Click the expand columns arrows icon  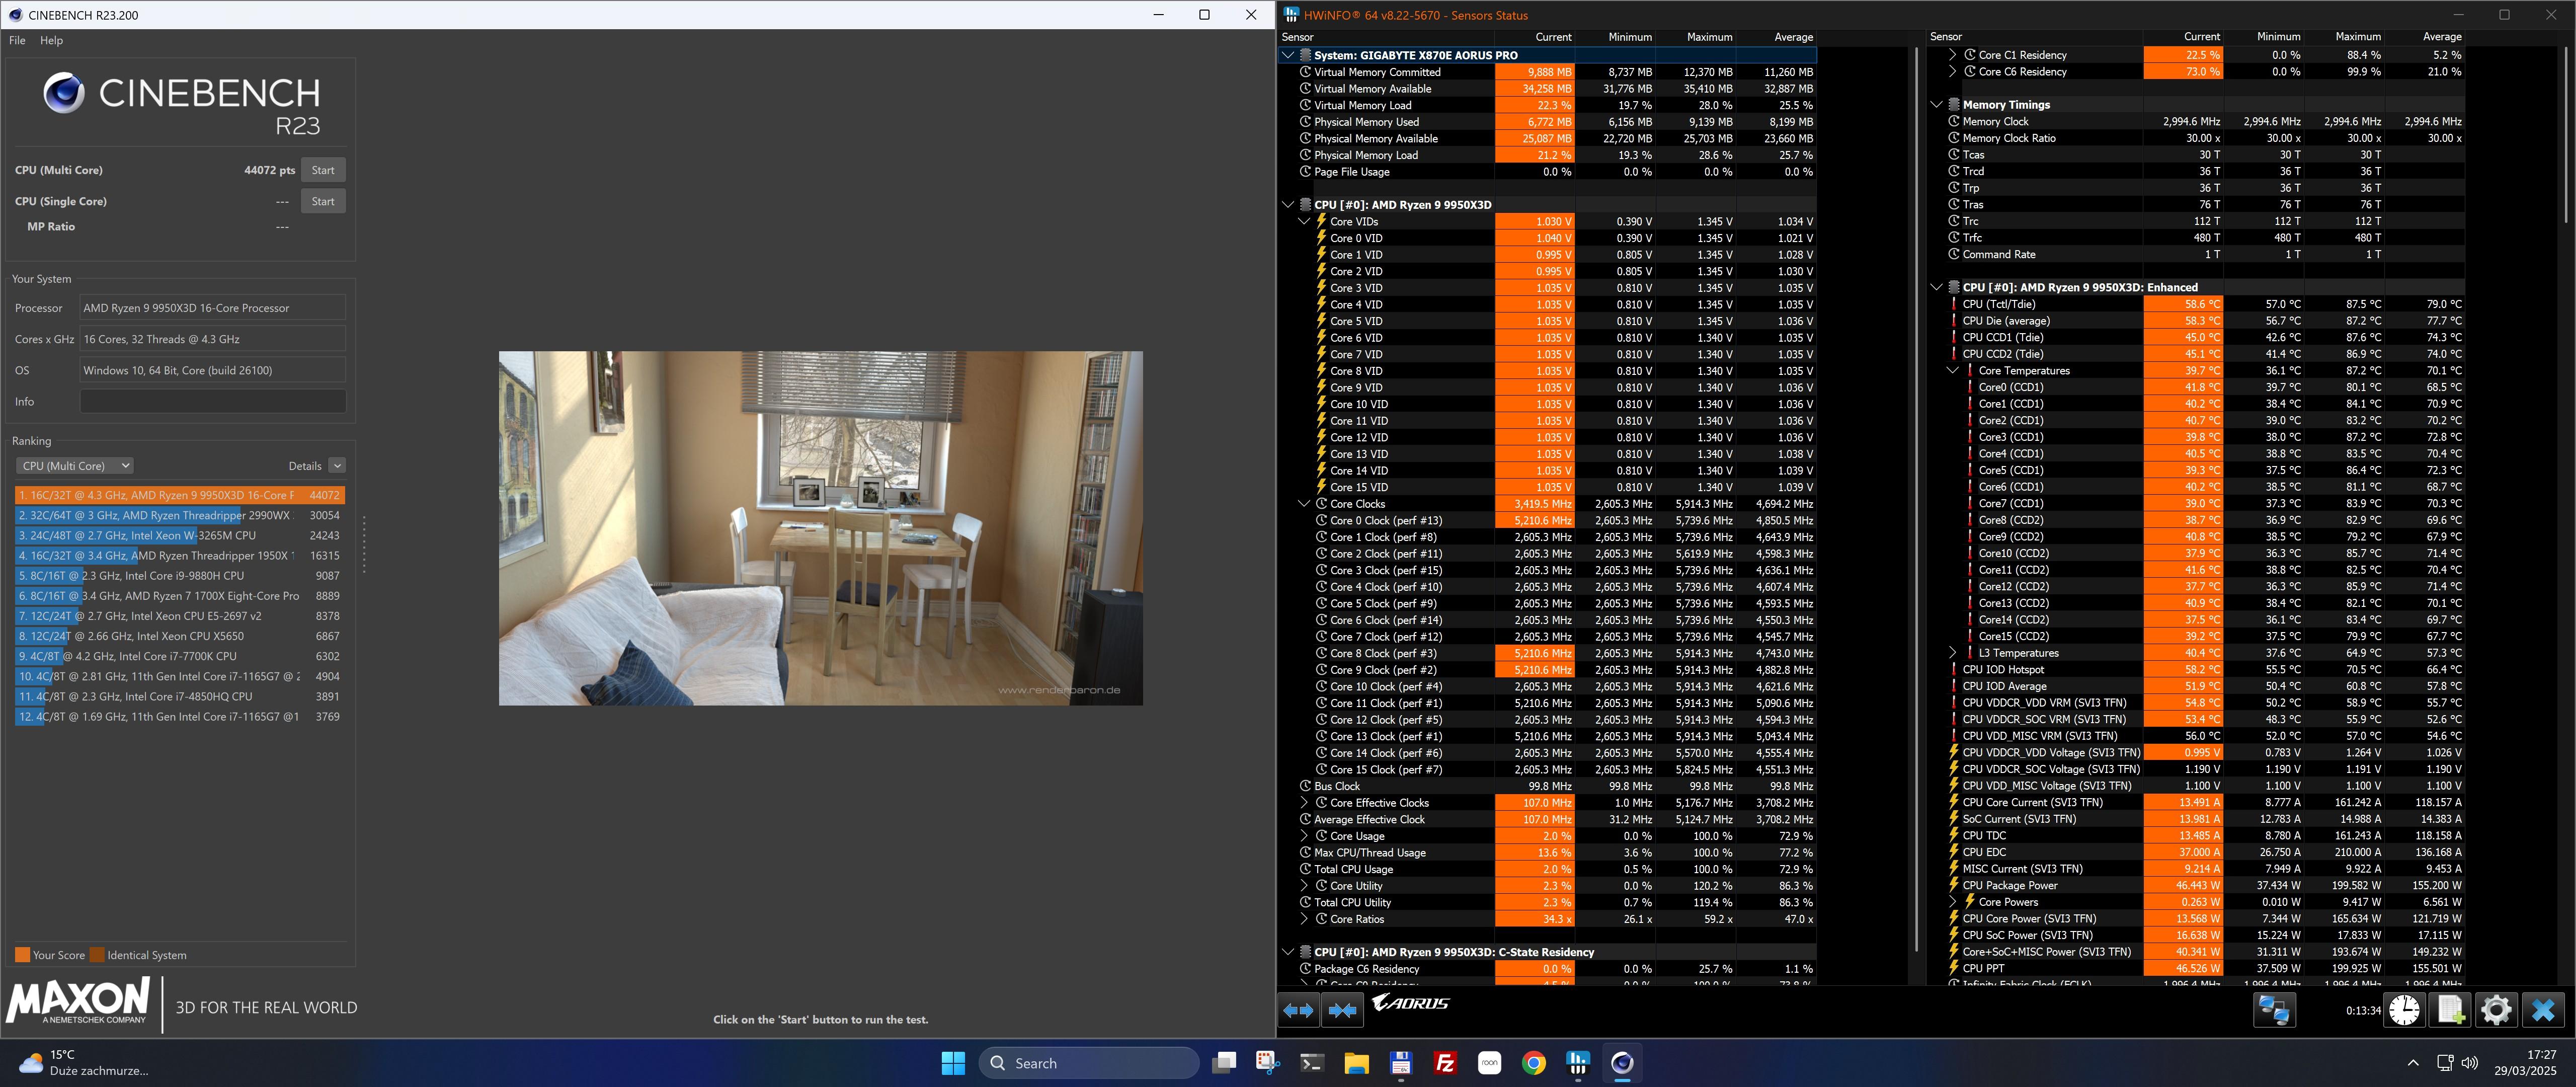[1298, 1010]
